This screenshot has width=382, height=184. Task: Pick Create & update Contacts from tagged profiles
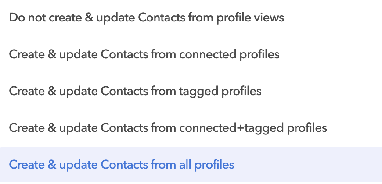tap(191, 92)
